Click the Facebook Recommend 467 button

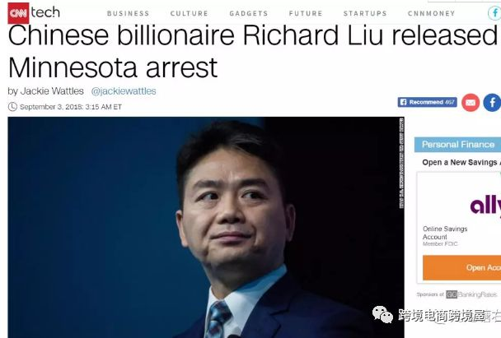[427, 102]
